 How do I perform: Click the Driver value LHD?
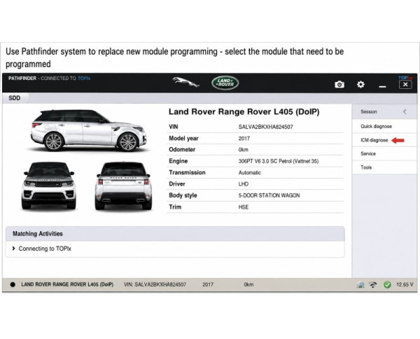pyautogui.click(x=244, y=184)
